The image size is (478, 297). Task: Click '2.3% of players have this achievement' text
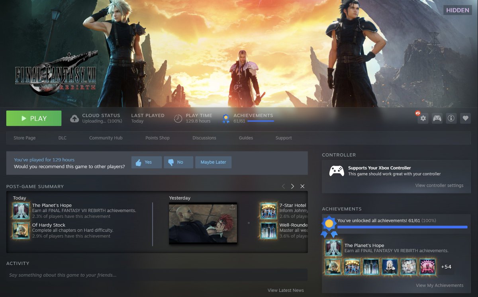tap(71, 216)
